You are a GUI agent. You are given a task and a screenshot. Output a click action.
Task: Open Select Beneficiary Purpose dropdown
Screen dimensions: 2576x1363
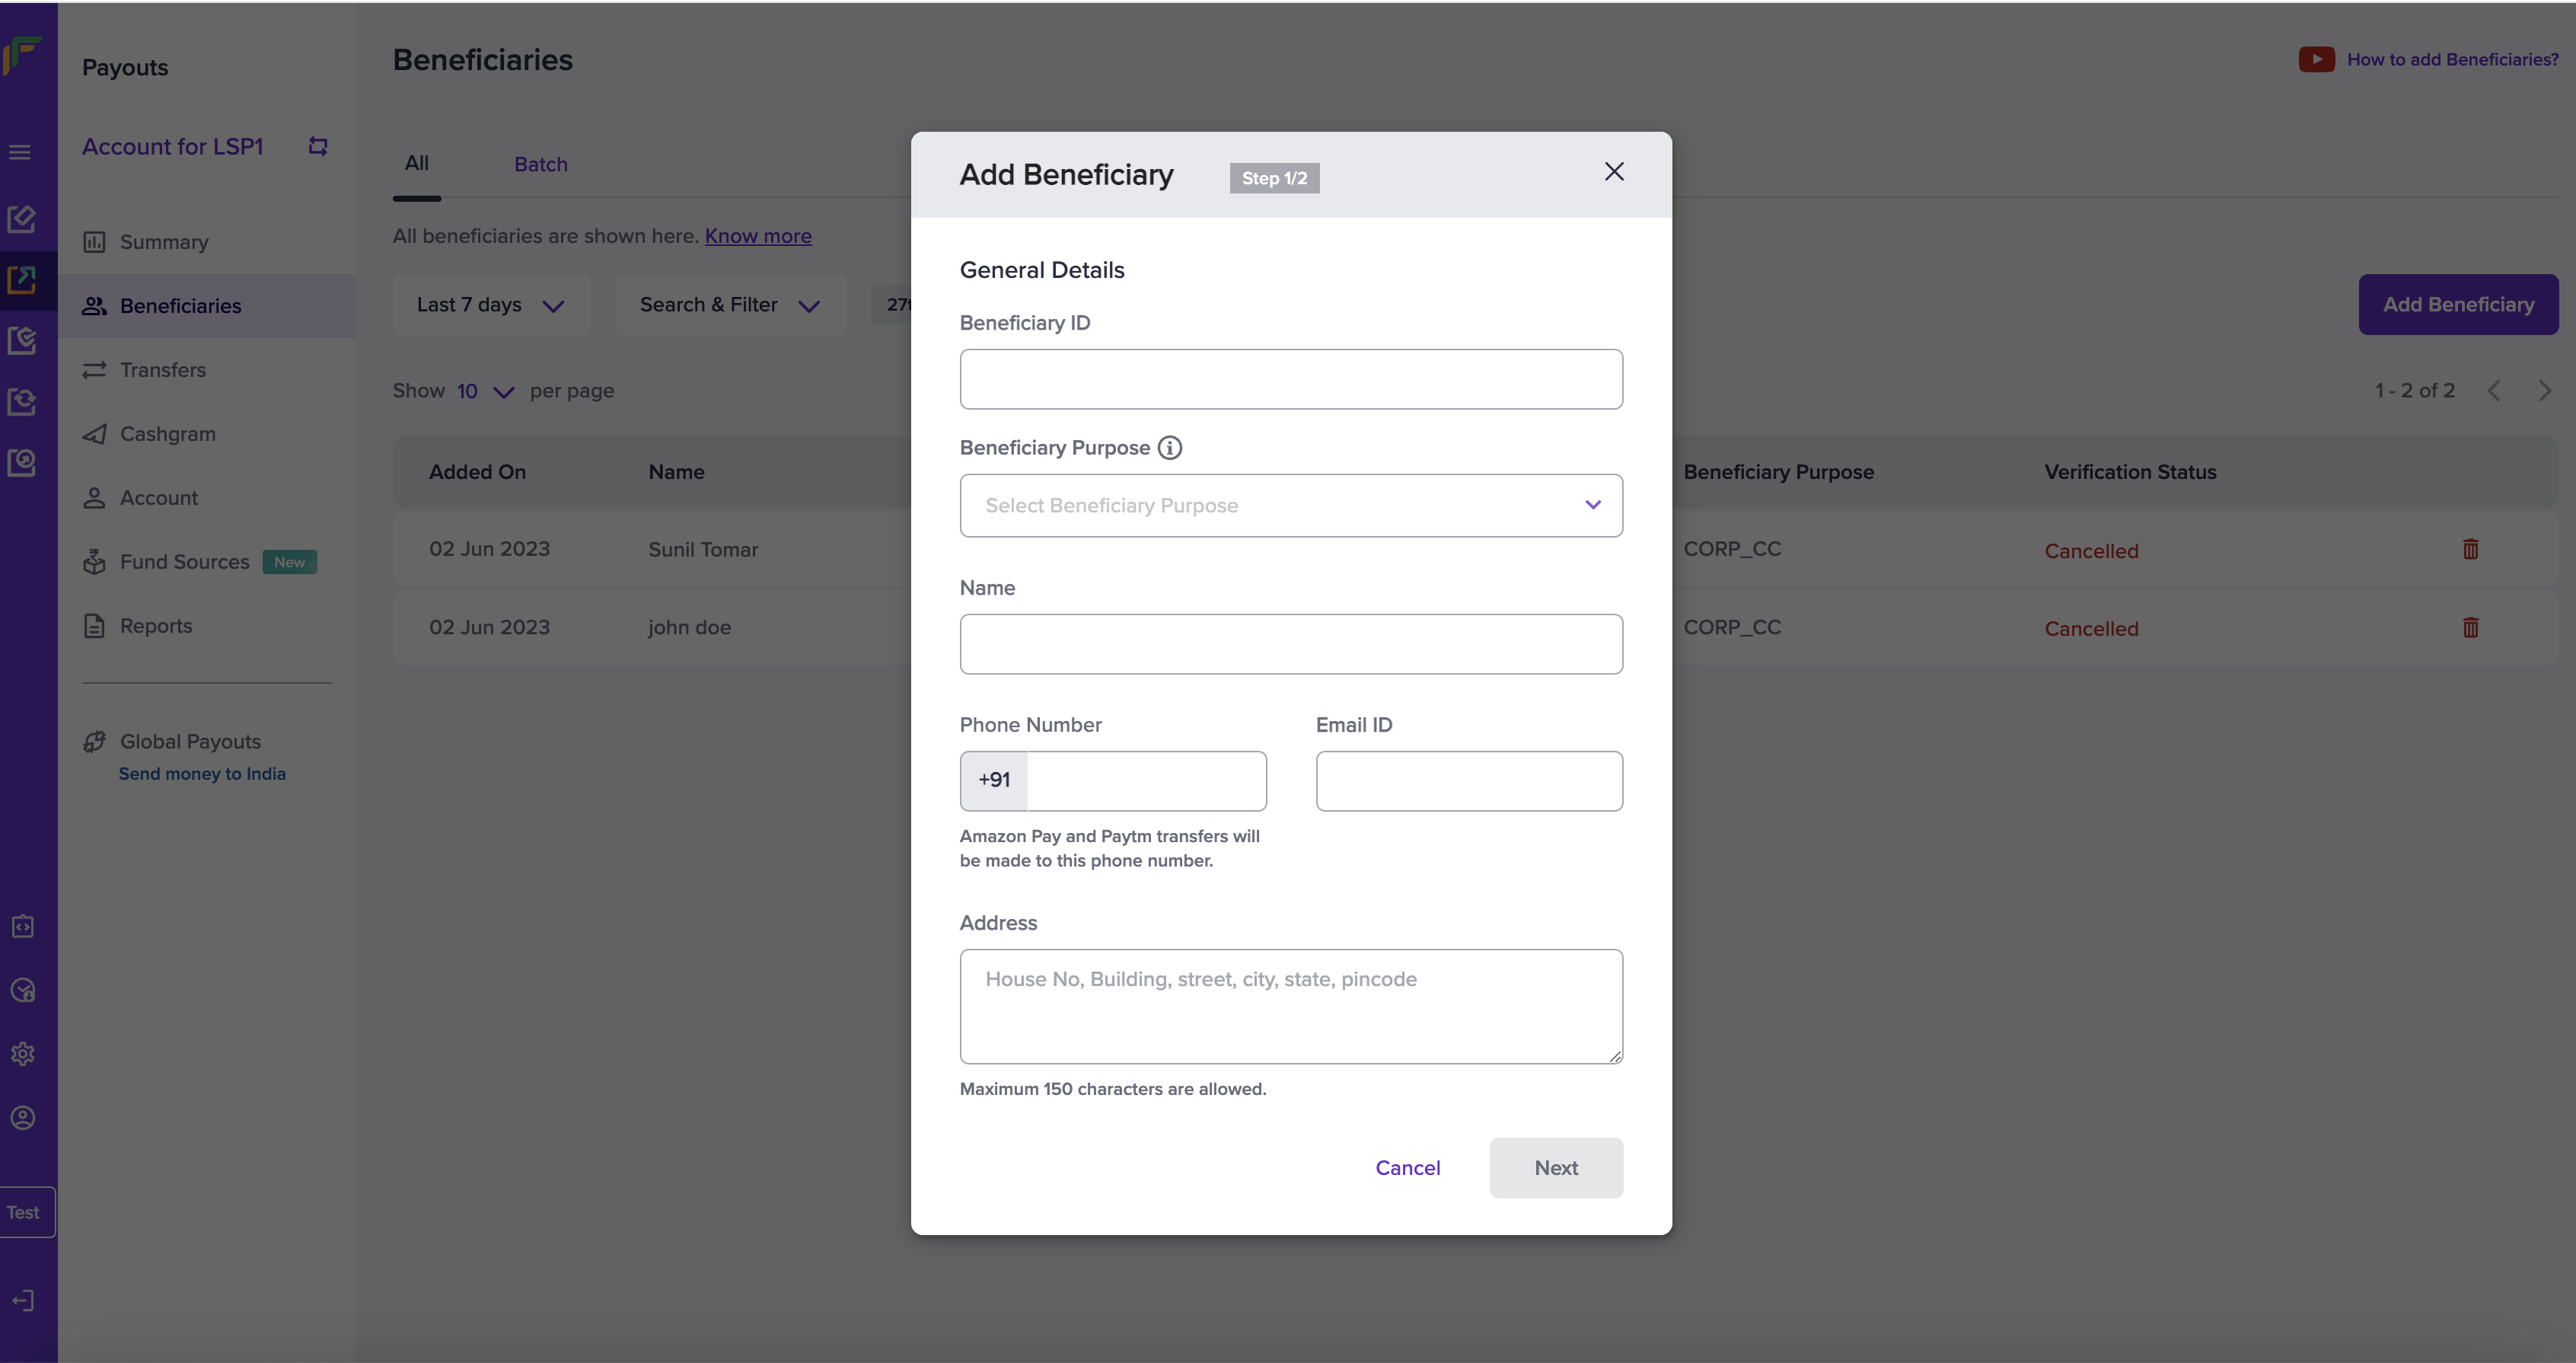coord(1290,506)
